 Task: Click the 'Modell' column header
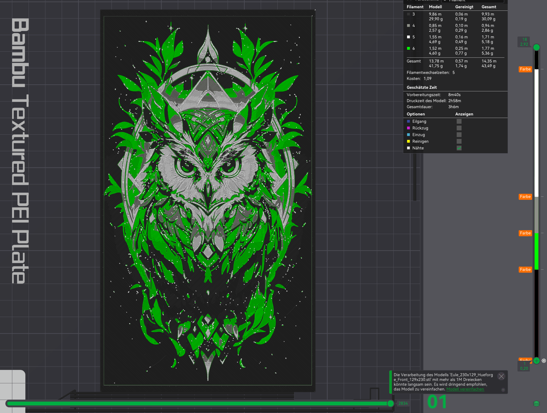pos(435,7)
